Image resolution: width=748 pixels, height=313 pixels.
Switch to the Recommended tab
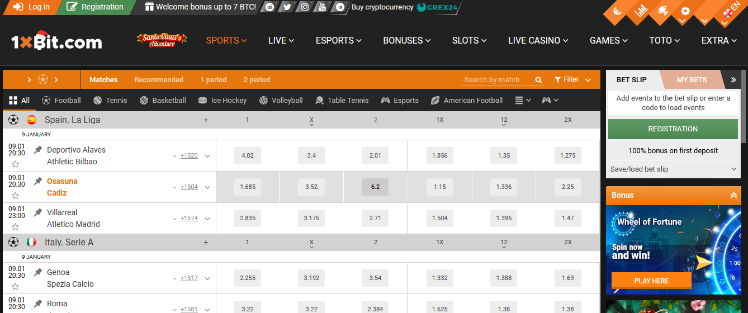click(159, 80)
